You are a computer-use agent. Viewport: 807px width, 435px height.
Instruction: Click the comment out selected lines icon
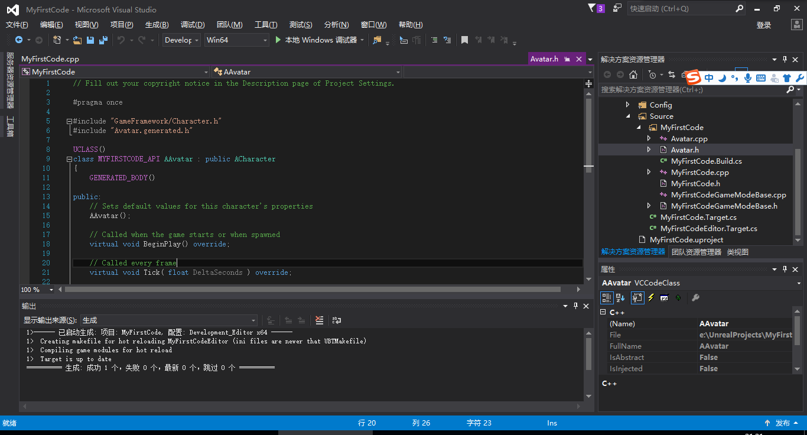pyautogui.click(x=434, y=40)
